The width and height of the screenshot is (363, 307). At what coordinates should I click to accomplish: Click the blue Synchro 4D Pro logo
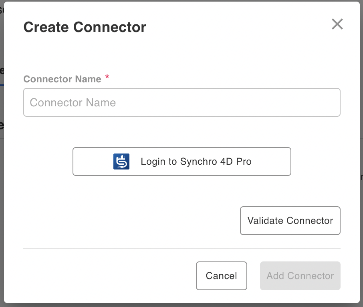pyautogui.click(x=121, y=161)
